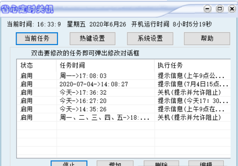Switch to 热键设置 tab
Screen dimensions: 238x166
point(92,38)
